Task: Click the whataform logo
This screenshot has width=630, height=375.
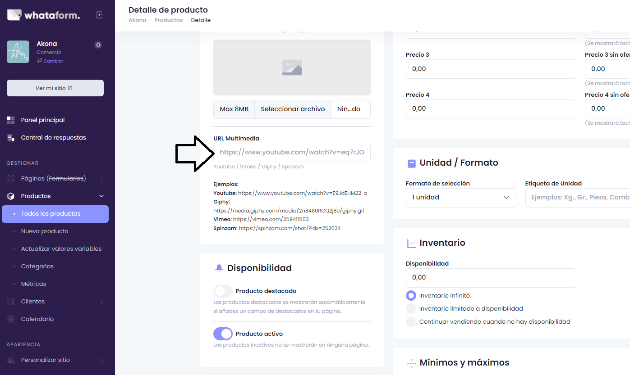Action: click(43, 15)
